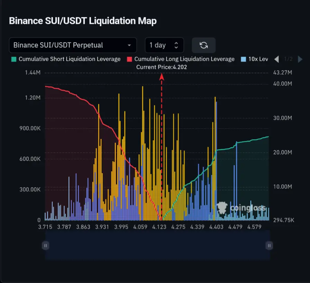Click the x-axis label 3.715
Image resolution: width=310 pixels, height=283 pixels.
pos(45,227)
